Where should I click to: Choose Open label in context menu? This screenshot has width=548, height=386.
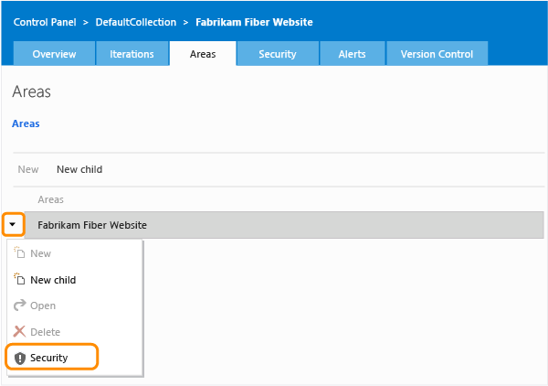pos(43,306)
